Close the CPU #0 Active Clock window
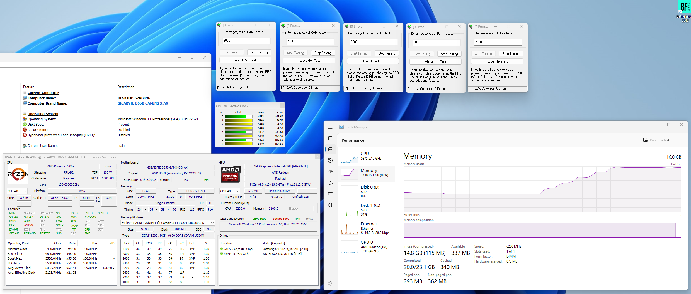Viewport: 691px width, 294px height. pyautogui.click(x=282, y=106)
